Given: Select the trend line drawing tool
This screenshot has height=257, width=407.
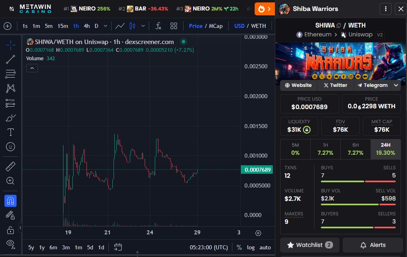Looking at the screenshot, I should (x=11, y=59).
